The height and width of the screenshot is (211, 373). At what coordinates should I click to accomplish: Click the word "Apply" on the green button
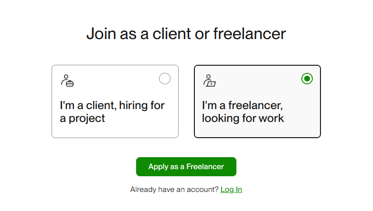[x=158, y=167]
